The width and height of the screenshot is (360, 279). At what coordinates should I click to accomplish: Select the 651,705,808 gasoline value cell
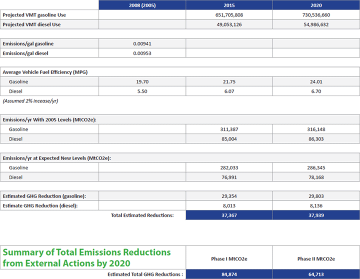pyautogui.click(x=229, y=15)
